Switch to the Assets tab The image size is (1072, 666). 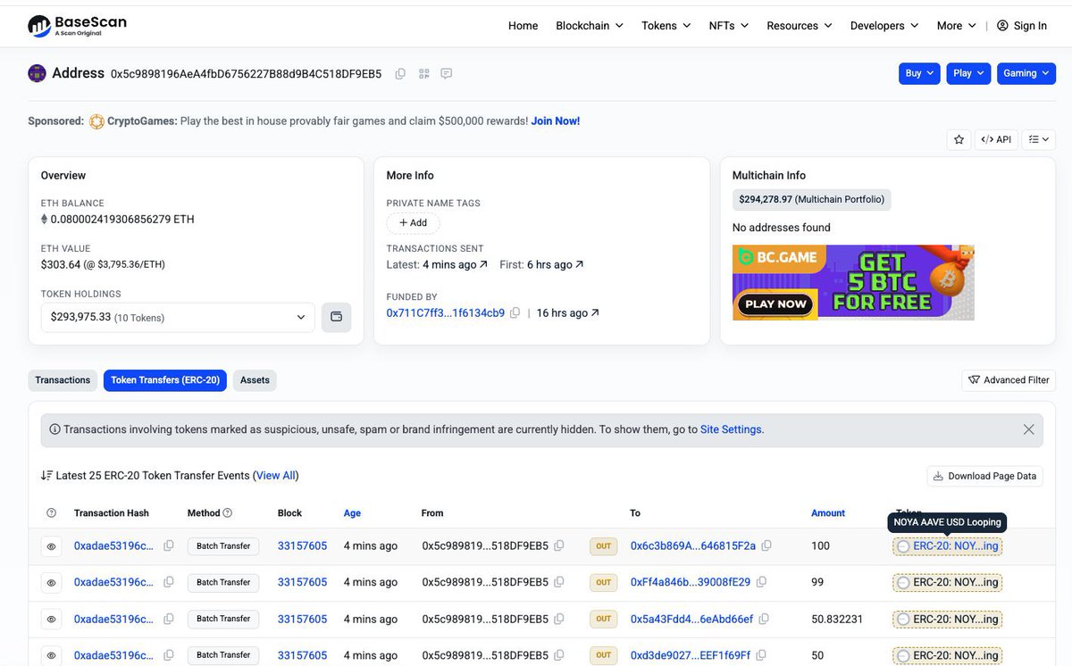255,380
